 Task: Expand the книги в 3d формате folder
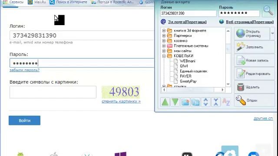point(164,31)
